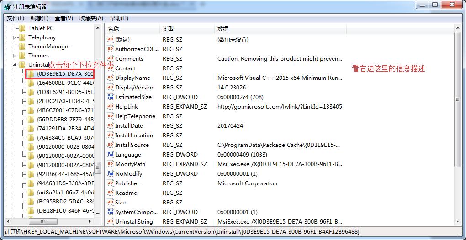Click the tree pane scroll up arrow
Screen dimensions: 466x240
point(98,28)
